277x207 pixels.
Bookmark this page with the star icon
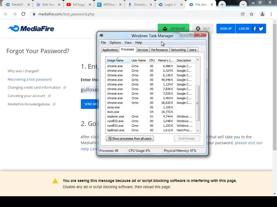[x=252, y=14]
